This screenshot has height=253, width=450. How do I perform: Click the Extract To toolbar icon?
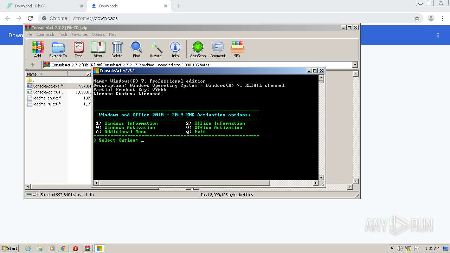tap(58, 49)
